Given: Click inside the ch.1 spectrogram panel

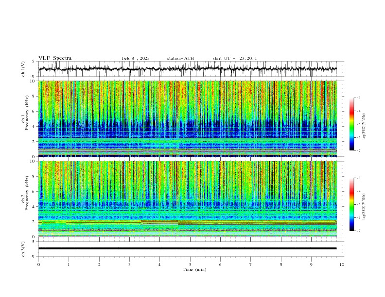Looking at the screenshot, I should pyautogui.click(x=187, y=118).
